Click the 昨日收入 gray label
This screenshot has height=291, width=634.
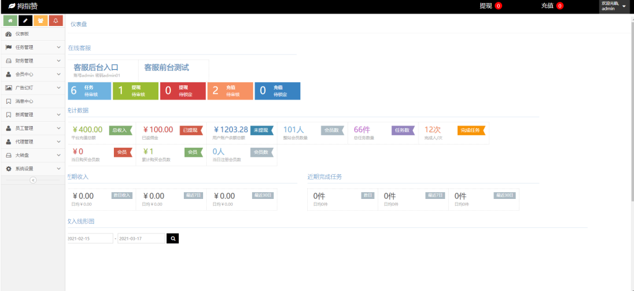[x=122, y=195]
